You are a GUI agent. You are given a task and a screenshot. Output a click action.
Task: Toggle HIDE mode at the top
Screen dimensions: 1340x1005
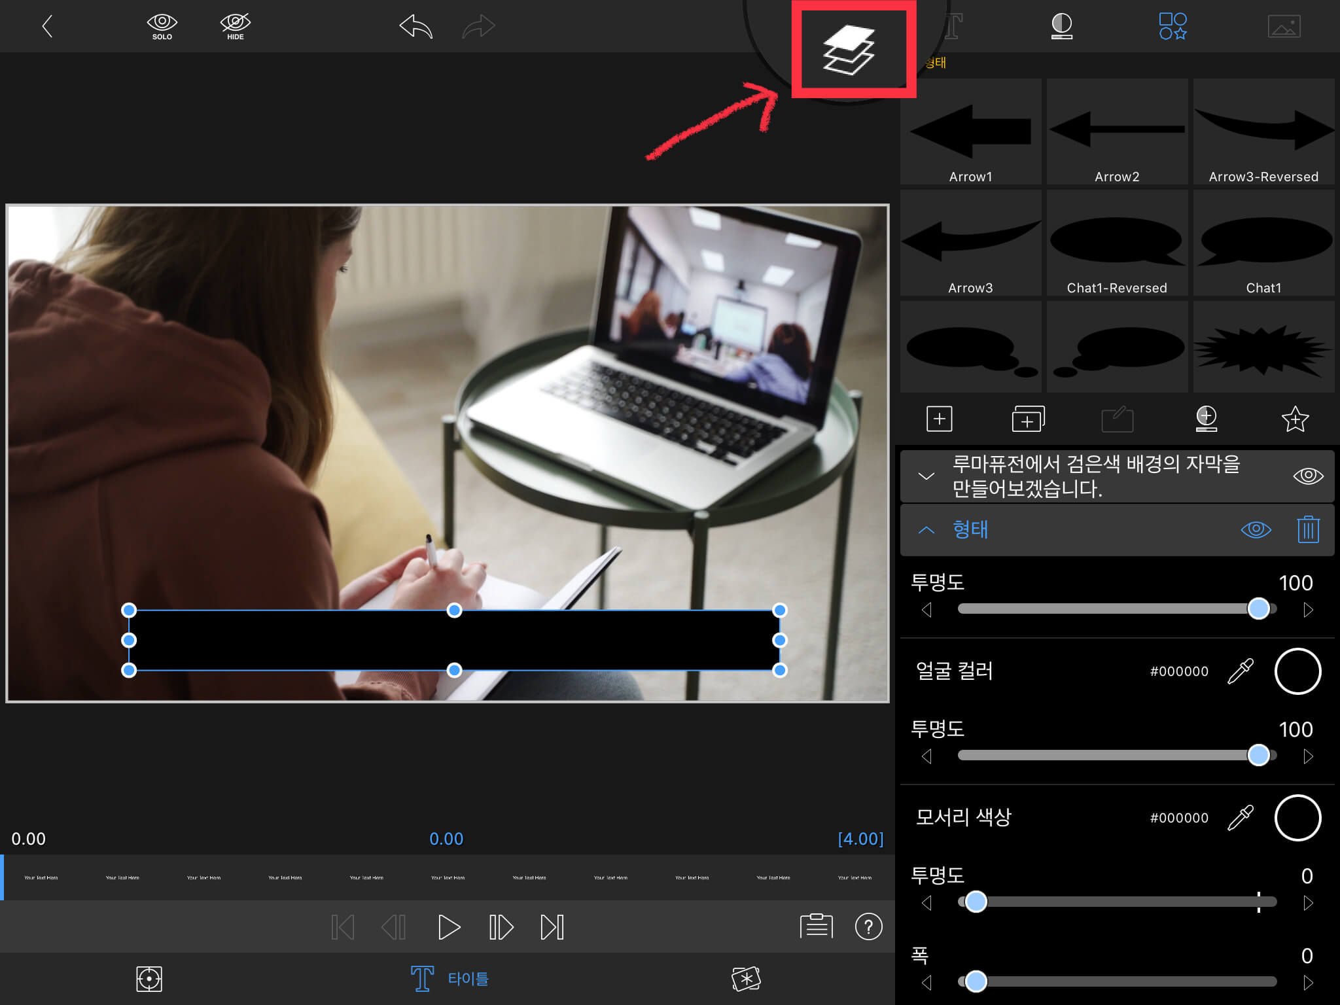pos(235,27)
